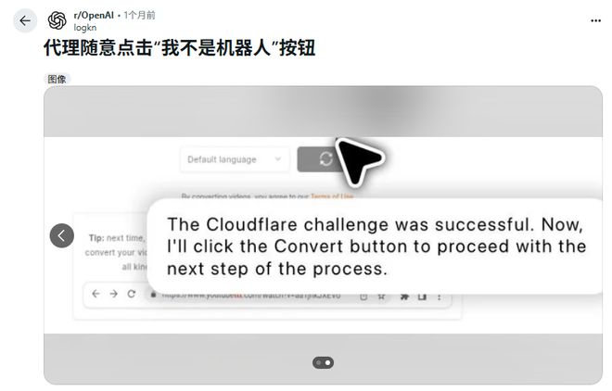This screenshot has width=612, height=391.
Task: Open the OpenAI subreddit avatar logo
Action: click(57, 20)
